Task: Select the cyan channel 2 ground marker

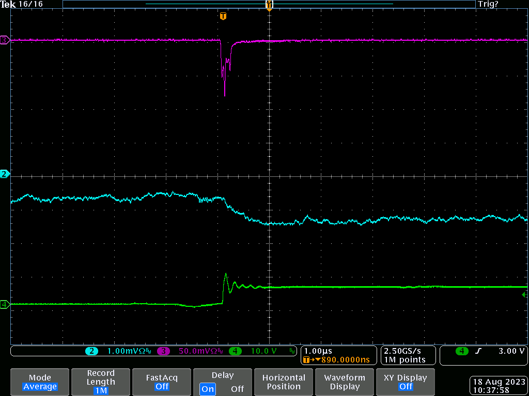Action: [x=5, y=174]
